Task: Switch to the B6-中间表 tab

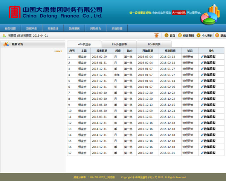Action: coord(154,44)
